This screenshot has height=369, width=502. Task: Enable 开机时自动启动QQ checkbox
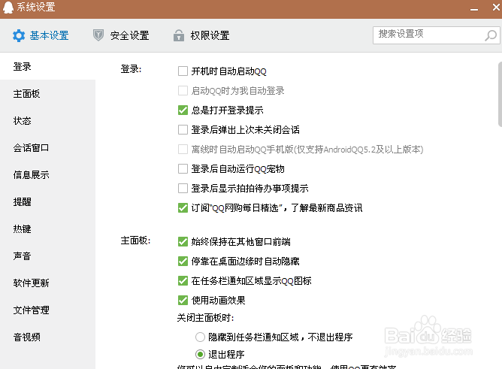point(183,71)
